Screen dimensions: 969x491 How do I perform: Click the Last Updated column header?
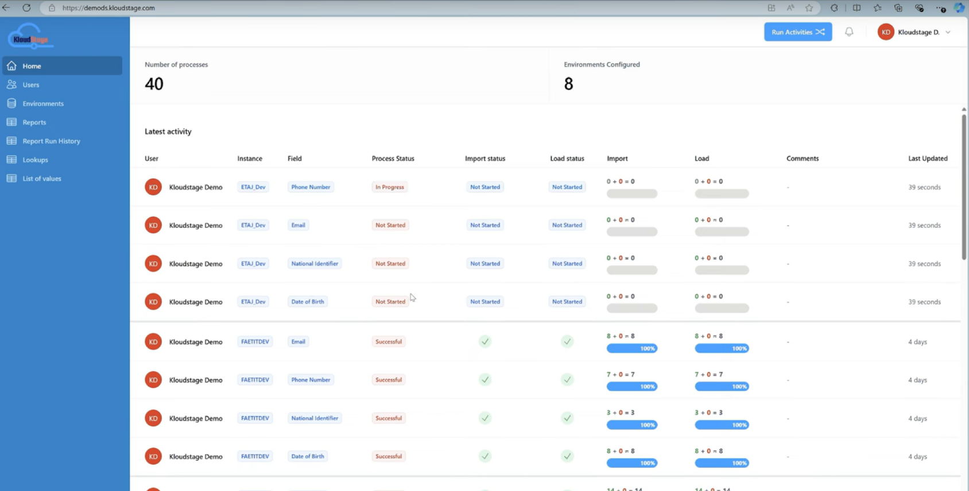tap(928, 158)
